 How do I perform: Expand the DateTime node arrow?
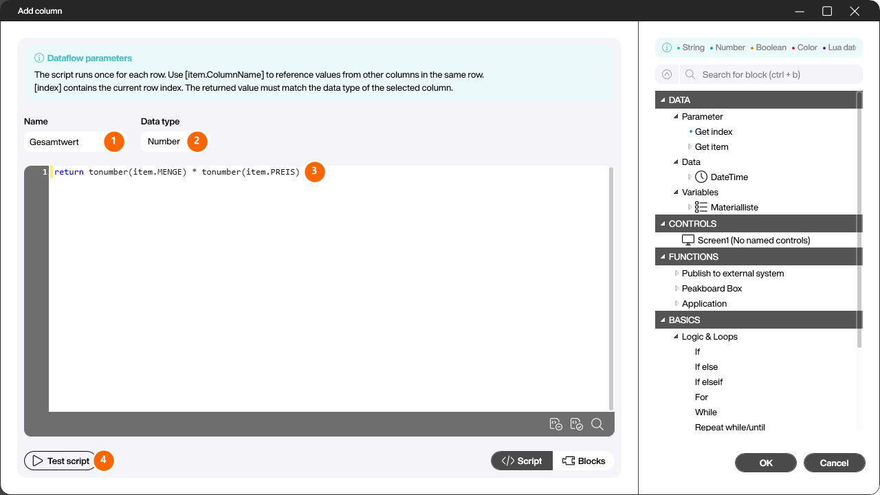(x=690, y=177)
